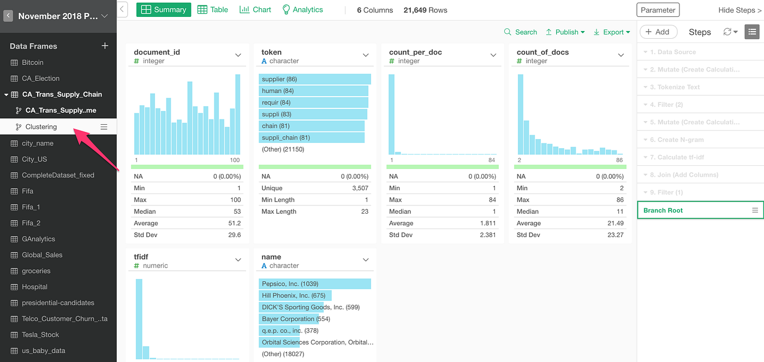Click the plus icon beside Data Frames
This screenshot has width=764, height=362.
pos(104,46)
